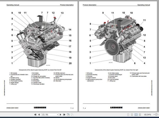The image size is (159, 118).
Task: Click 'Product description' header on right page
Action: [90, 5]
